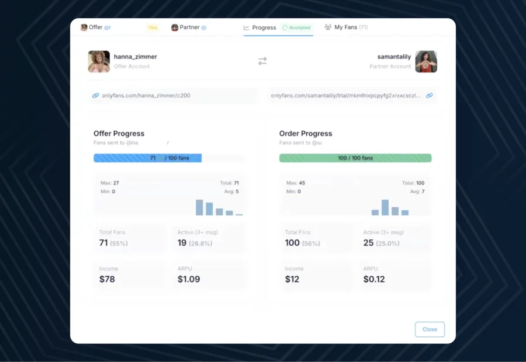The width and height of the screenshot is (526, 362).
Task: Click the Accepted status badge
Action: pyautogui.click(x=296, y=27)
